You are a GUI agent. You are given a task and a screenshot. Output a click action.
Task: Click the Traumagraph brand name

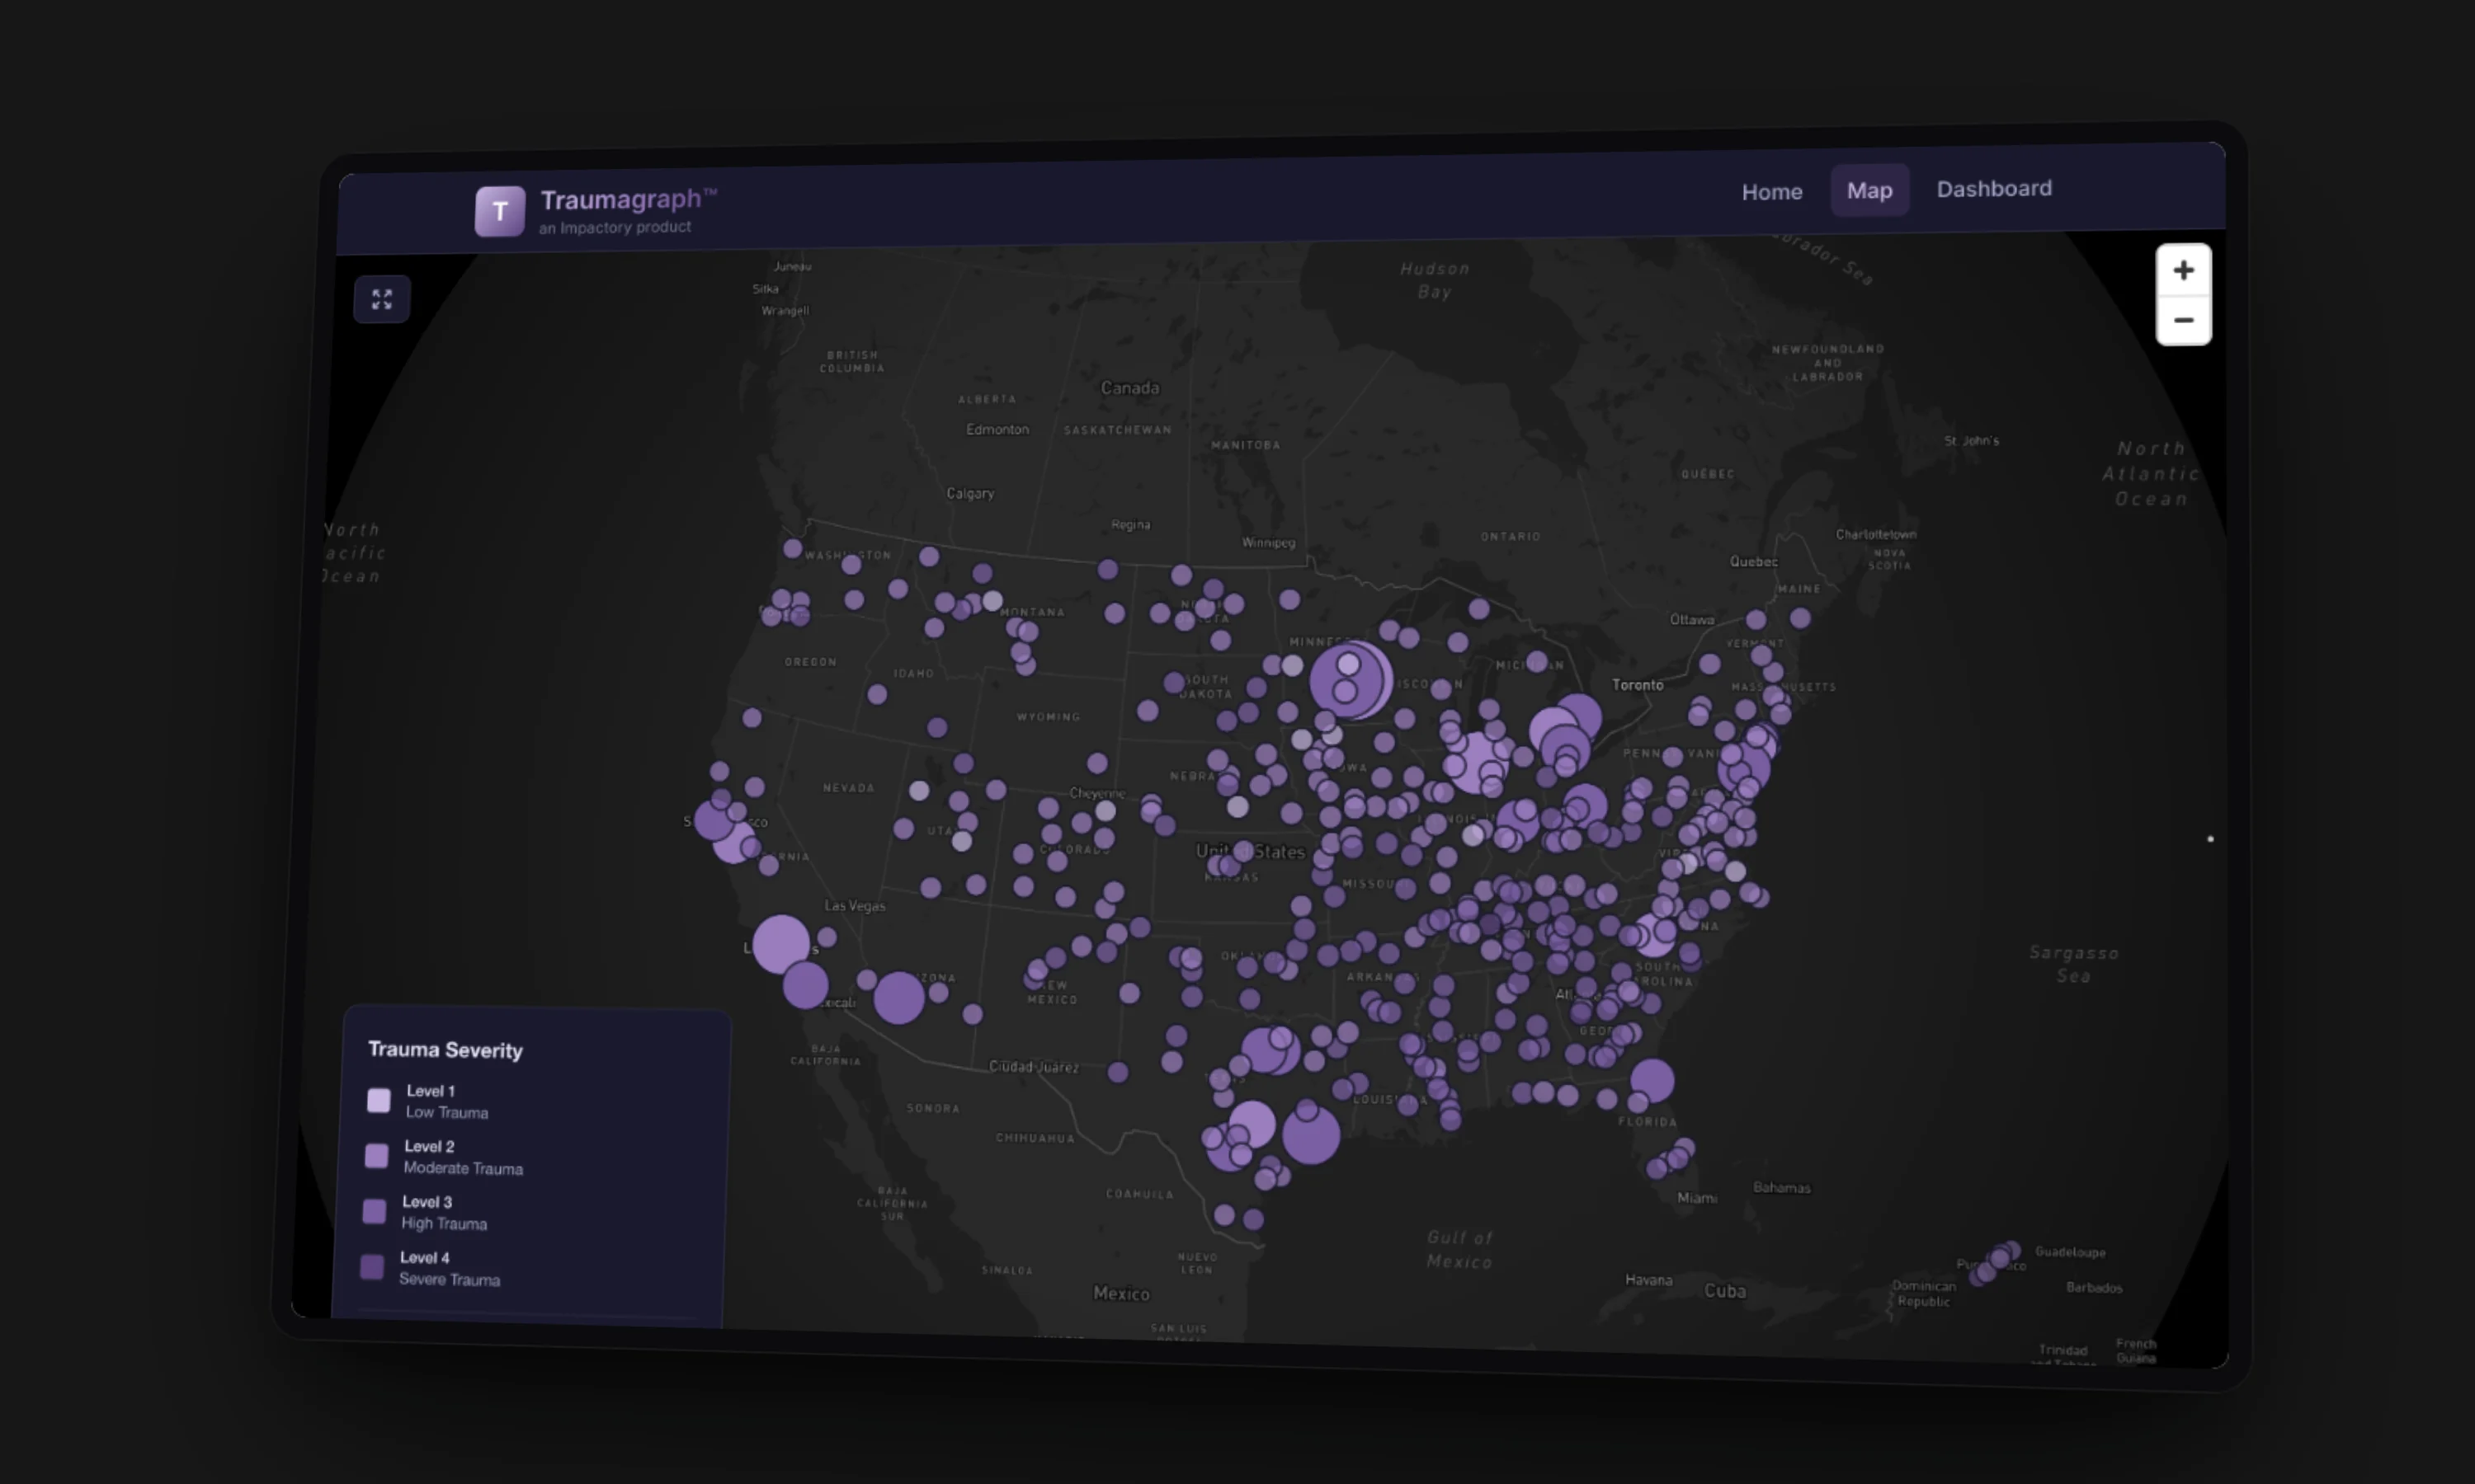click(x=629, y=199)
